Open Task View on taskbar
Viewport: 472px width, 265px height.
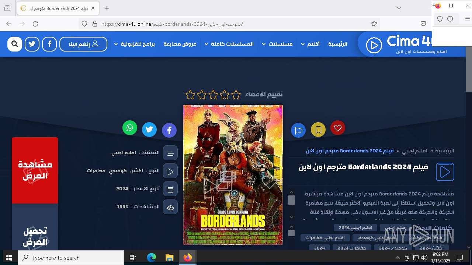click(x=133, y=258)
